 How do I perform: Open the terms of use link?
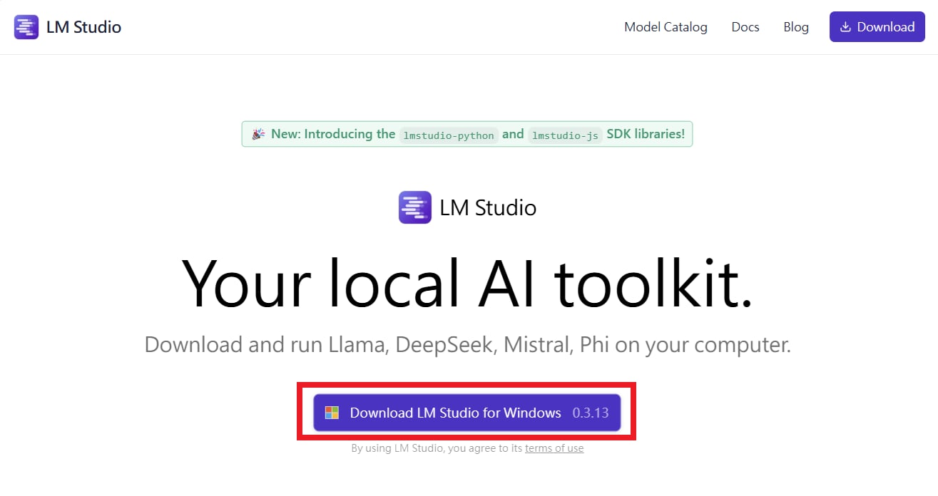[554, 448]
